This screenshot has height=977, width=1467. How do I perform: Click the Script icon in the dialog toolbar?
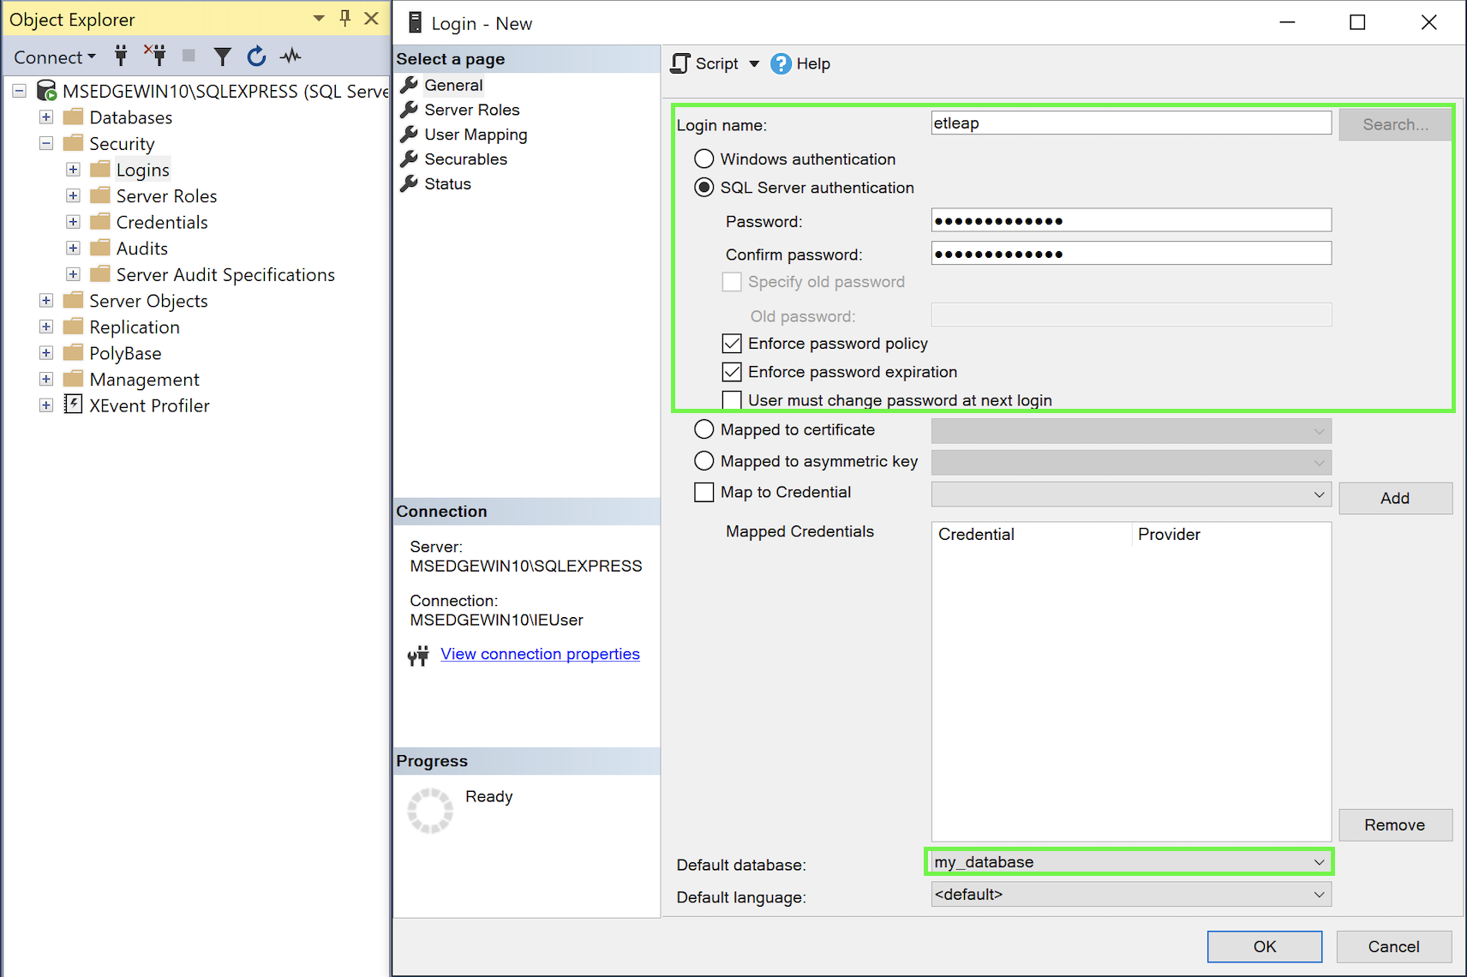tap(680, 63)
